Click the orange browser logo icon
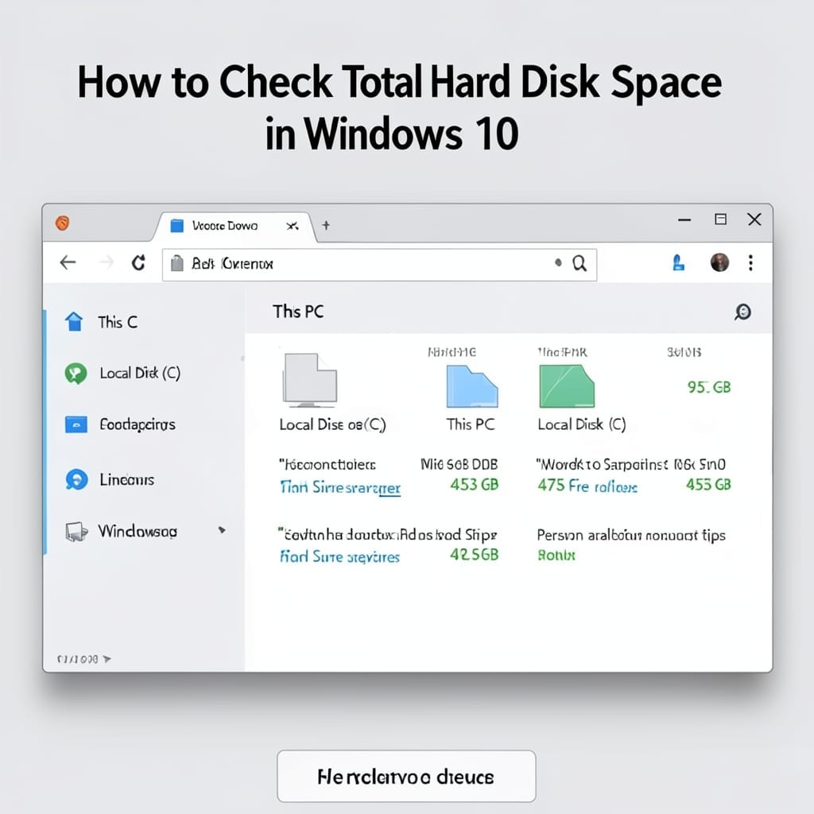The height and width of the screenshot is (814, 814). pyautogui.click(x=62, y=223)
